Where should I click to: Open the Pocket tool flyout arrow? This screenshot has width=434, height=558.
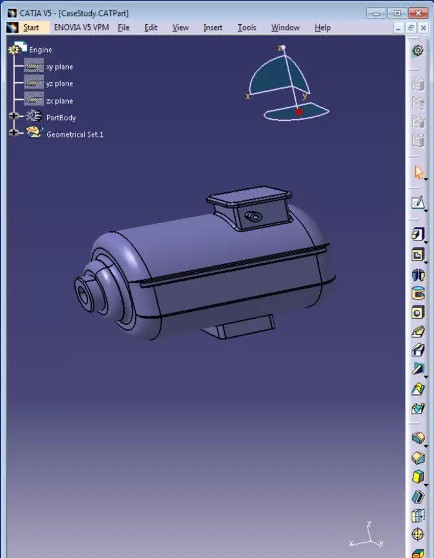pos(426,262)
